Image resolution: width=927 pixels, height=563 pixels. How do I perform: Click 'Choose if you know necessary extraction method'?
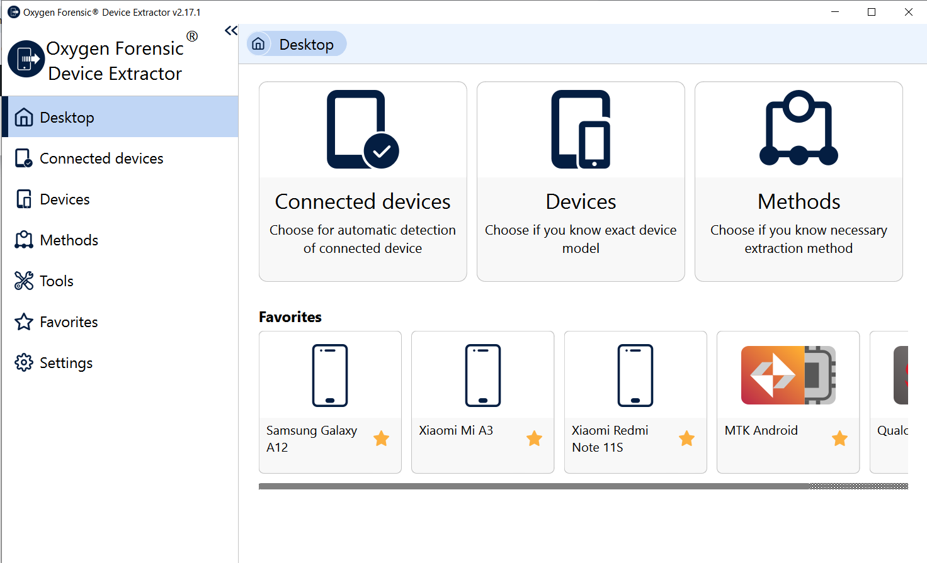pos(799,239)
